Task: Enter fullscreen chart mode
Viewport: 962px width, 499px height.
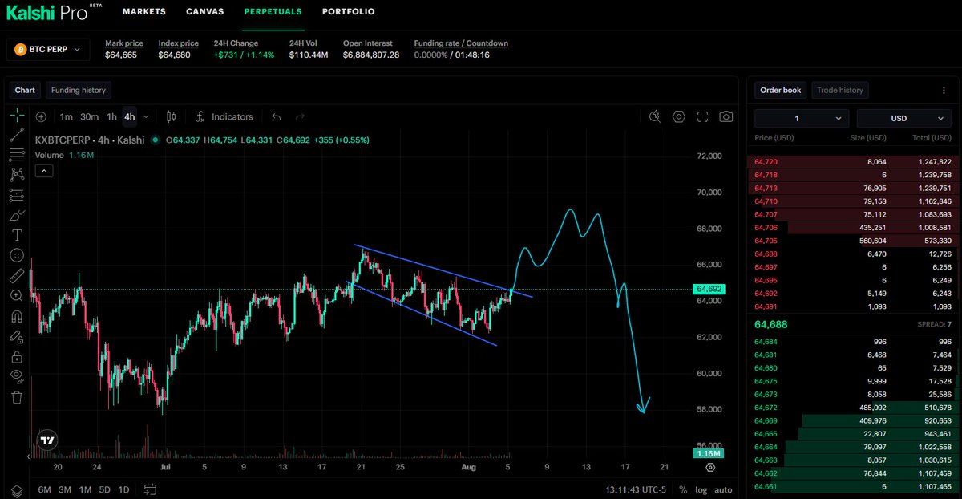Action: pyautogui.click(x=702, y=116)
